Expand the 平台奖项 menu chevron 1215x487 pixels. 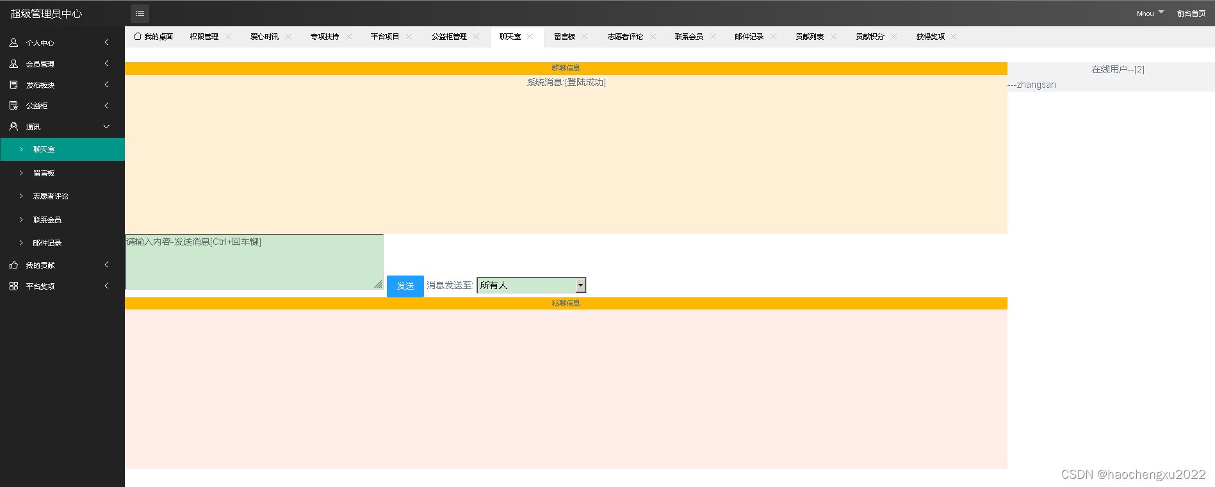[x=106, y=286]
